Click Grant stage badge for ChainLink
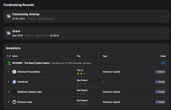Screen dimensions: 171x110 160,82
